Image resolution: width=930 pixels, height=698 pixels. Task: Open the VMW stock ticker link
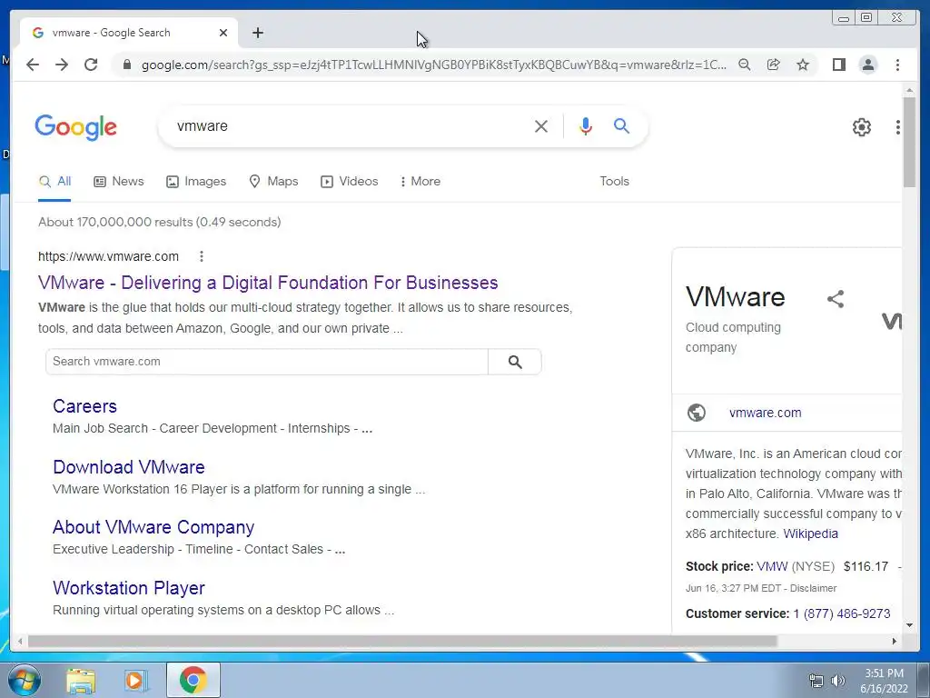772,566
